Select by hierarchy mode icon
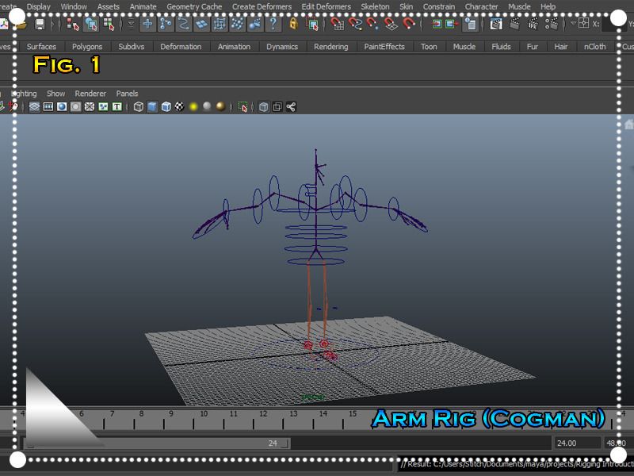 click(x=73, y=25)
